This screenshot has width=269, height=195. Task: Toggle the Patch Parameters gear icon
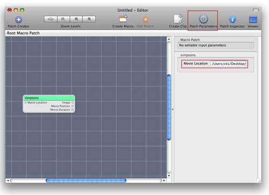pos(203,19)
